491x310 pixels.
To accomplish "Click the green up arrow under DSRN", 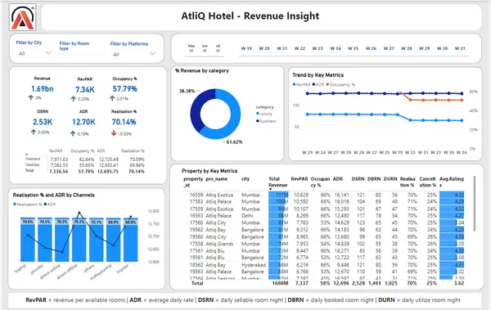I will [x=34, y=132].
